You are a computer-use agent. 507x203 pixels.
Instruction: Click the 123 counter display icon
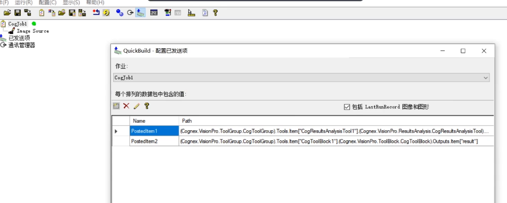coord(154,13)
